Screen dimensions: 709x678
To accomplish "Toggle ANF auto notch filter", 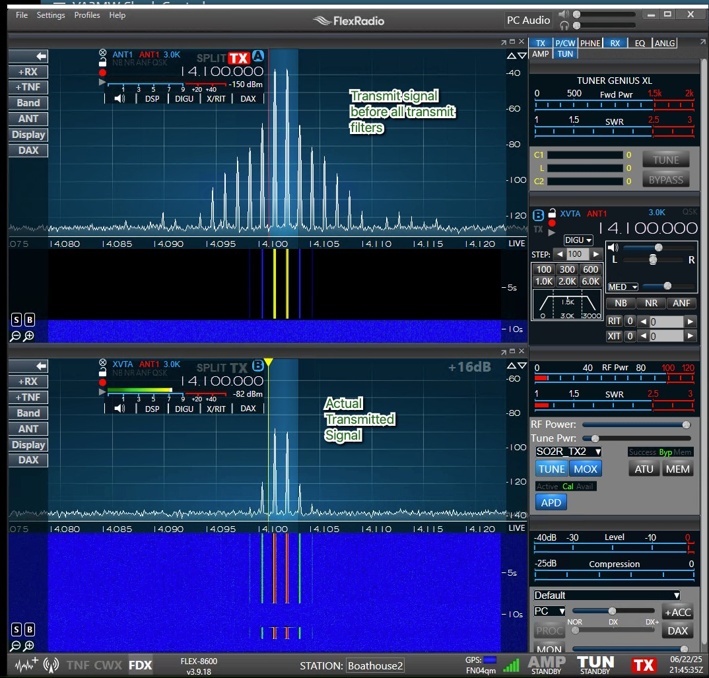I will pos(681,303).
